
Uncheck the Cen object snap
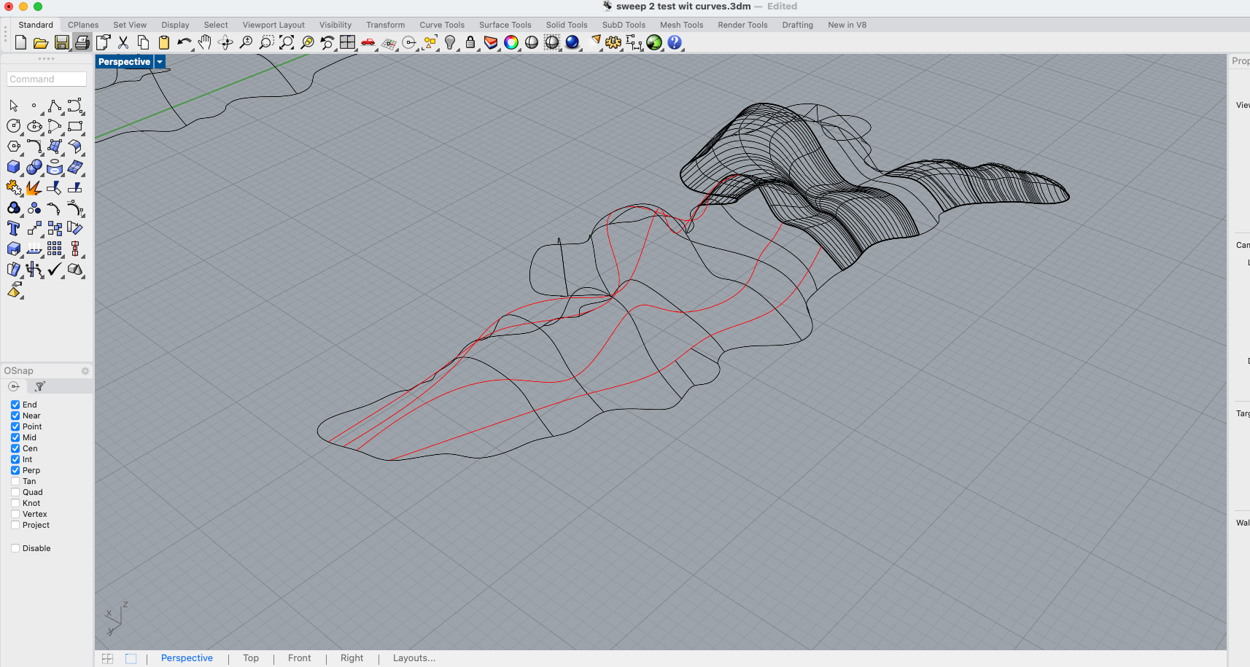(x=15, y=448)
